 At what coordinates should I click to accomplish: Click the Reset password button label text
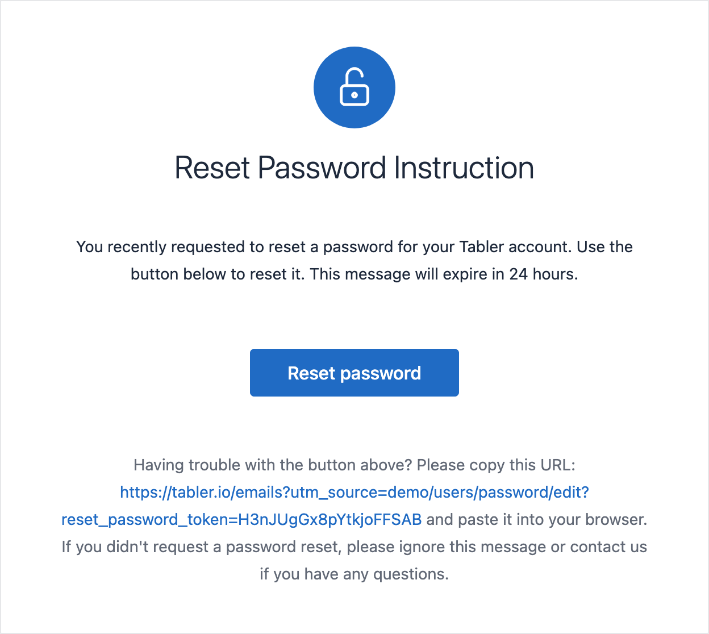pos(354,373)
